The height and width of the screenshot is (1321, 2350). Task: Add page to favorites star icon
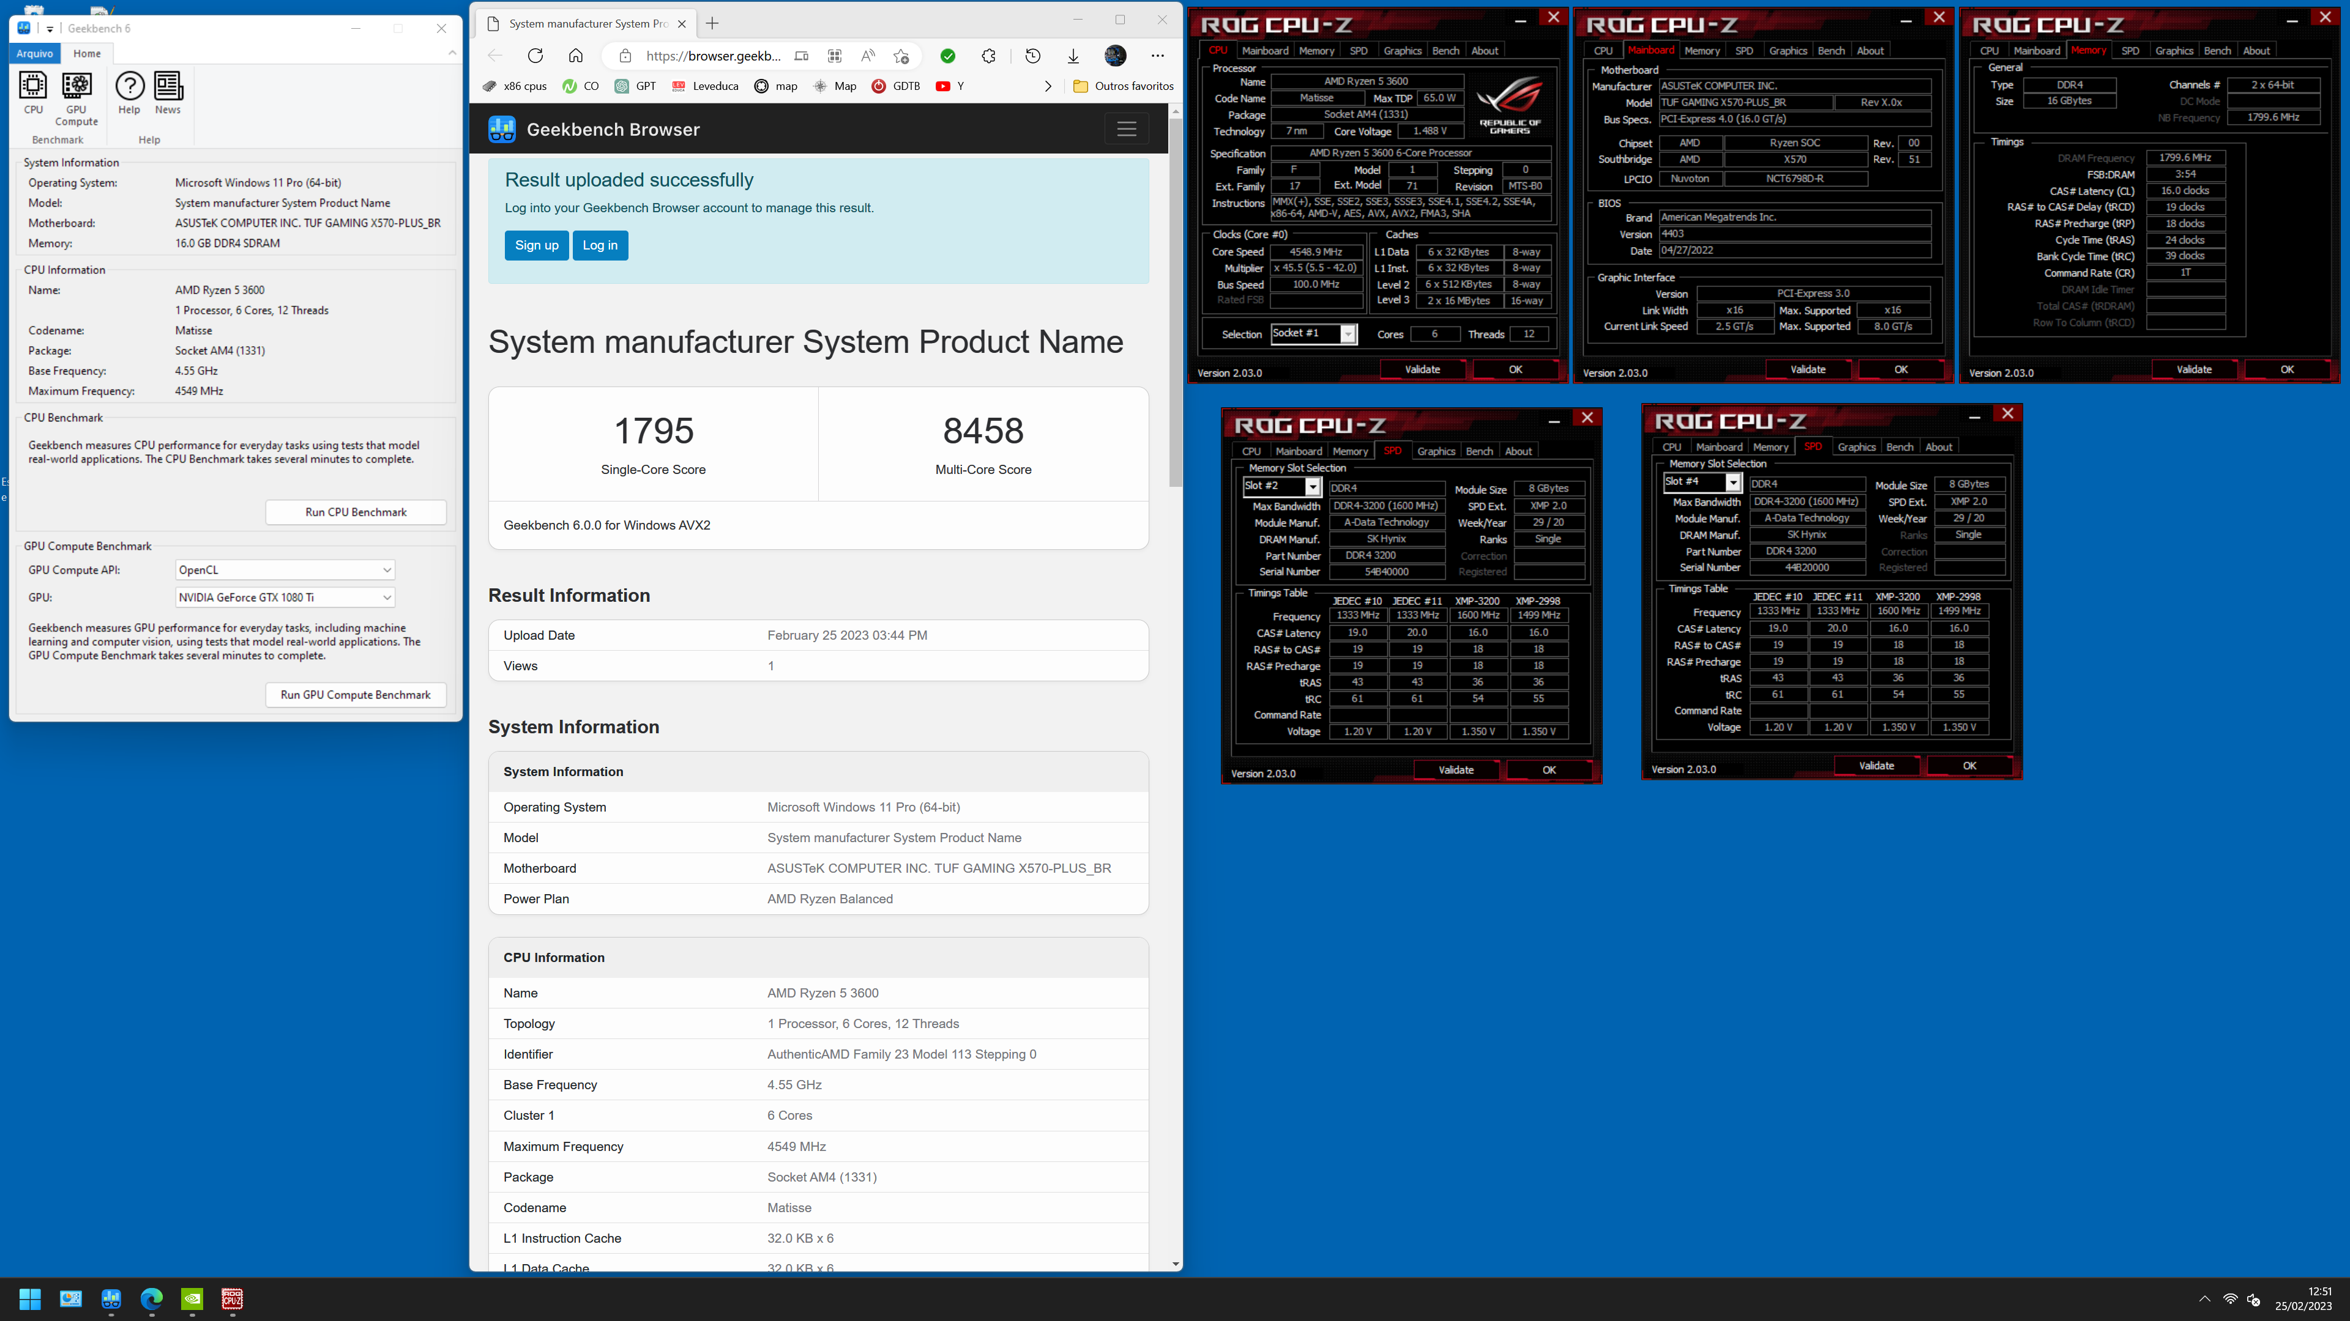click(x=901, y=56)
